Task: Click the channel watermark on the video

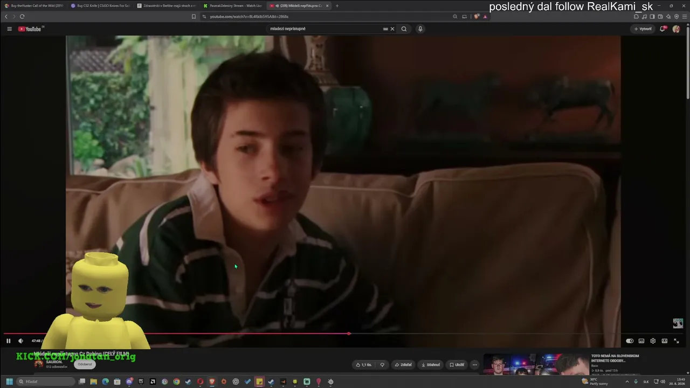Action: coord(678,323)
